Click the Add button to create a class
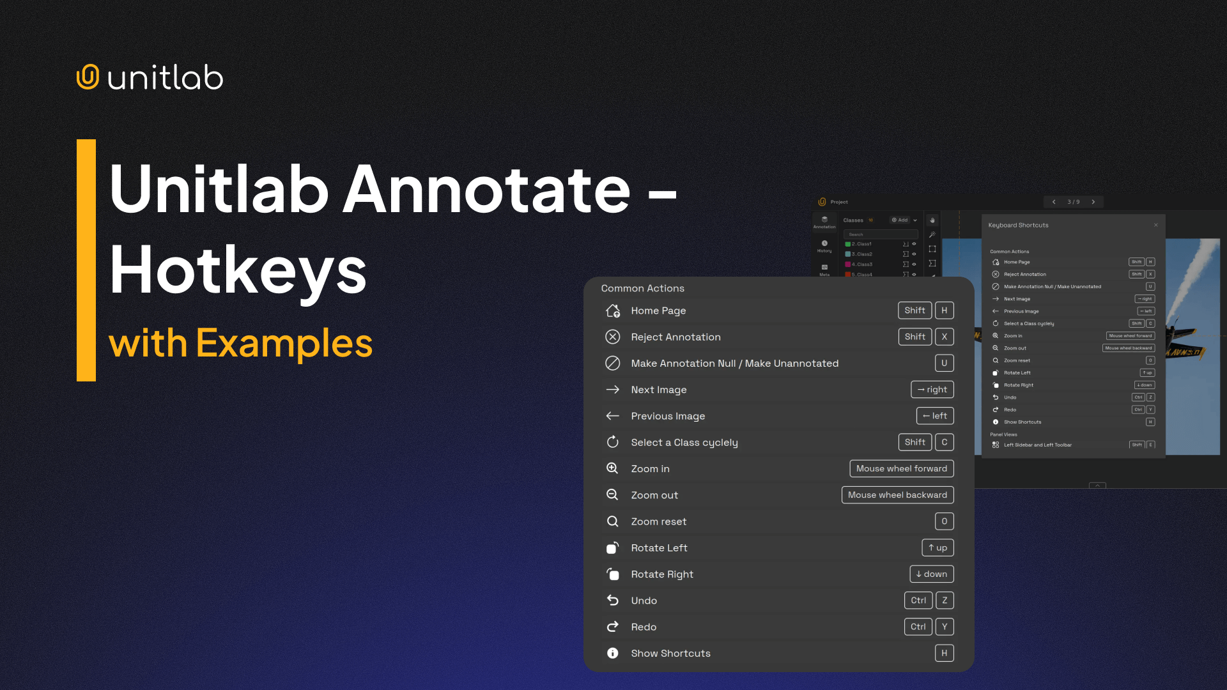 [900, 220]
